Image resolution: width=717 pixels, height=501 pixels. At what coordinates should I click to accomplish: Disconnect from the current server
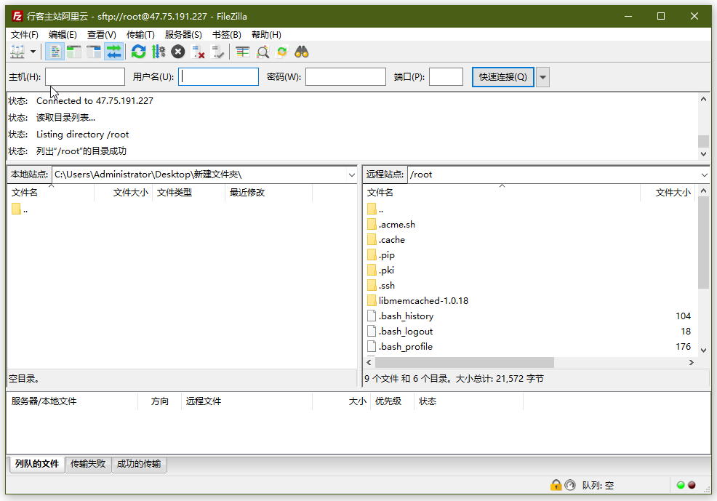198,52
